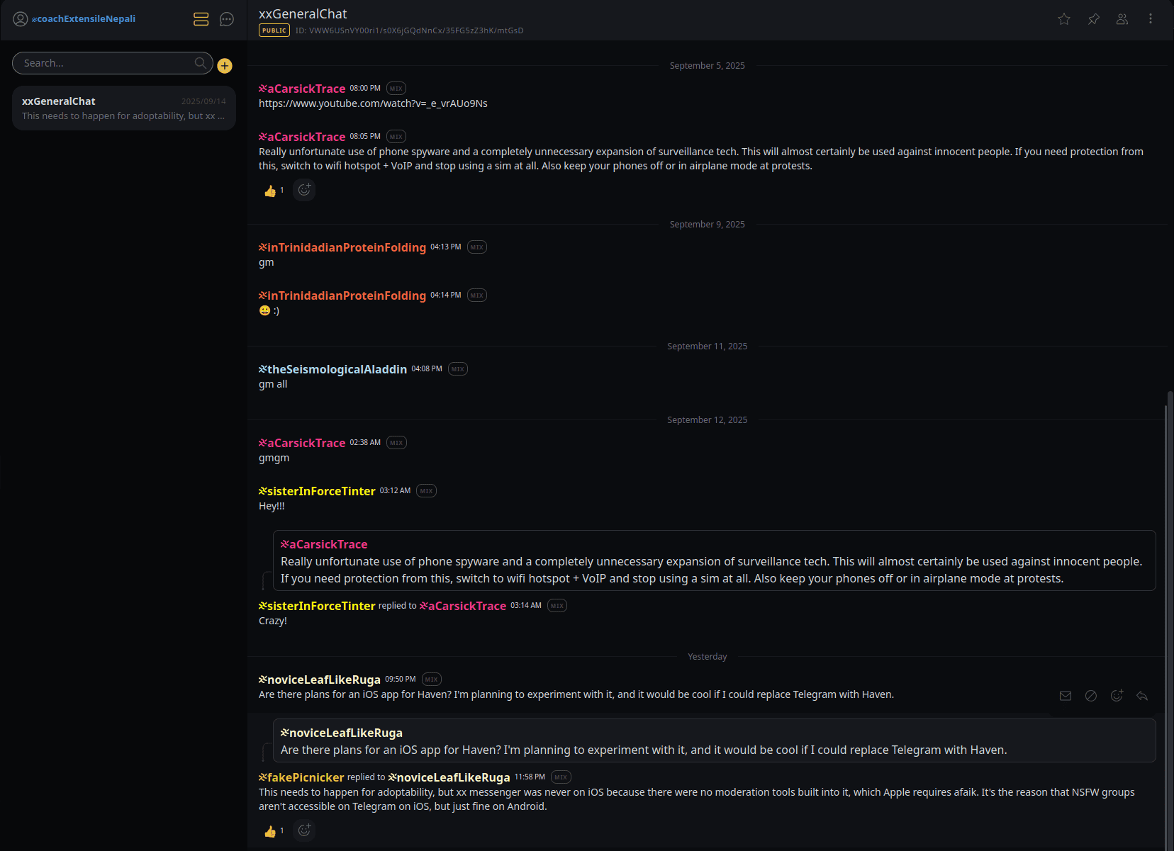Click the magnifier icon in search box
Image resolution: width=1174 pixels, height=851 pixels.
coord(201,63)
